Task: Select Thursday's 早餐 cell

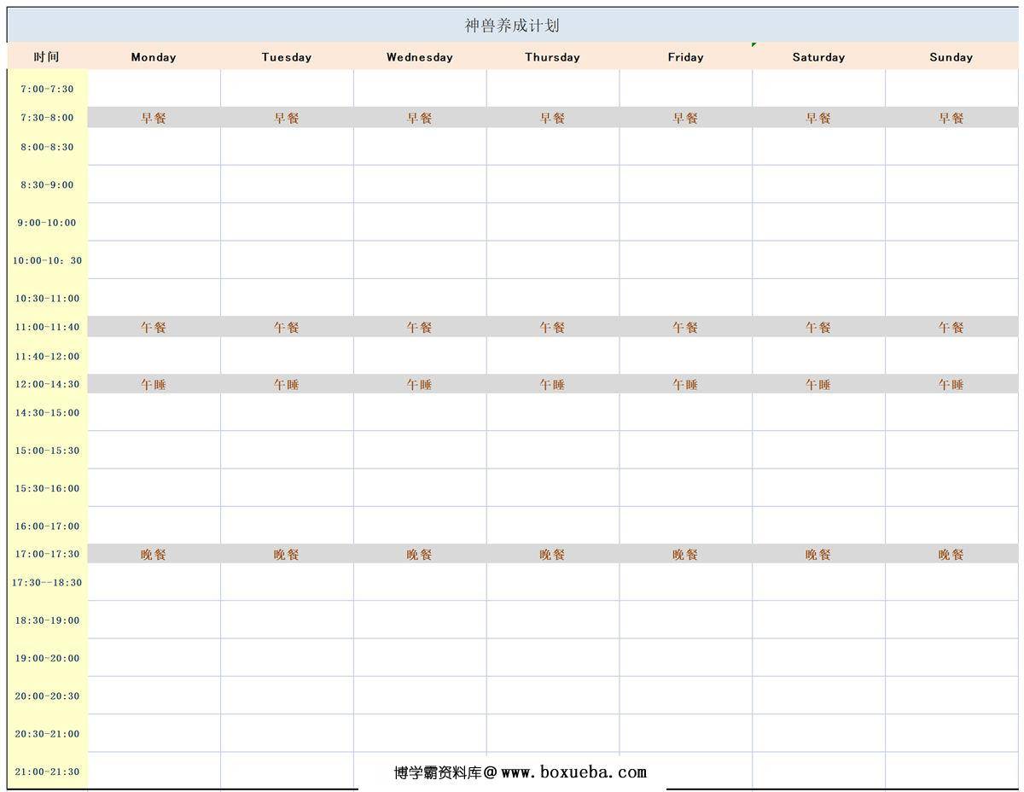Action: [x=553, y=118]
